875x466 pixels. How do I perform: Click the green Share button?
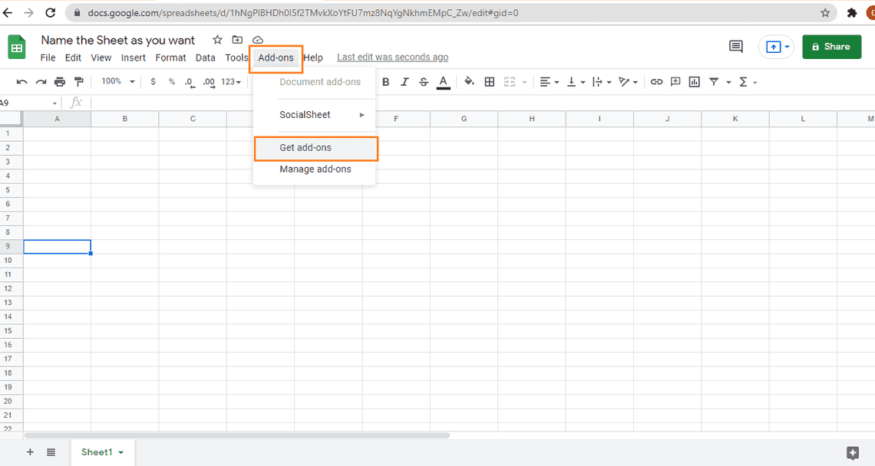[x=830, y=47]
